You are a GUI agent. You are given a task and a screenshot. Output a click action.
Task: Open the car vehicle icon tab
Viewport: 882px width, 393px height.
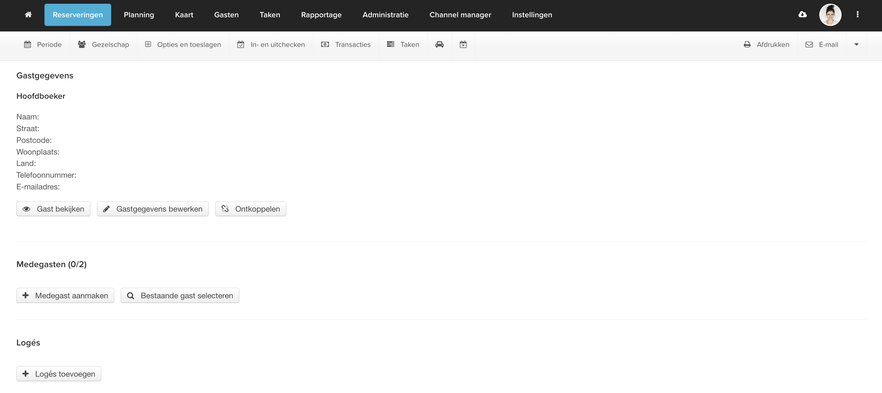[x=440, y=44]
